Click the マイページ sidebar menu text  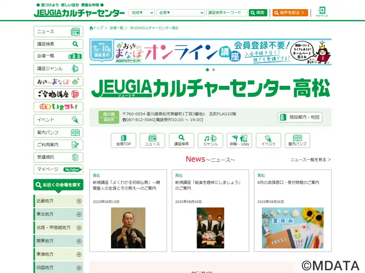click(48, 169)
